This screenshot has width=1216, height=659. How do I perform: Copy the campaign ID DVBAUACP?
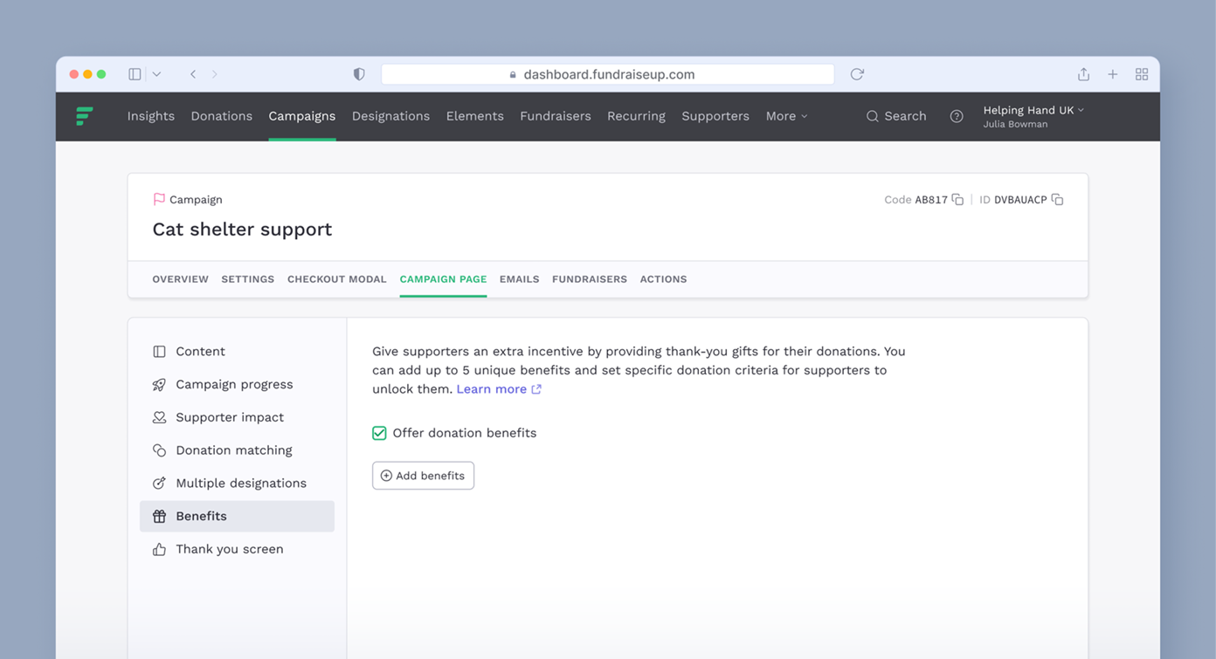1057,200
